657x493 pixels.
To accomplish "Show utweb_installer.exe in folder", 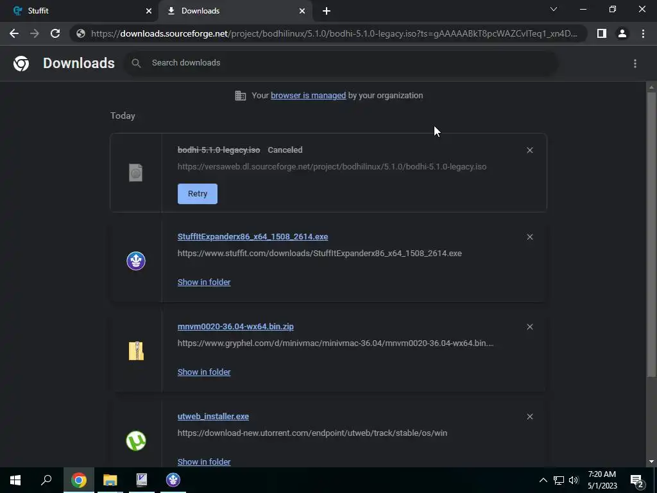I will (204, 462).
